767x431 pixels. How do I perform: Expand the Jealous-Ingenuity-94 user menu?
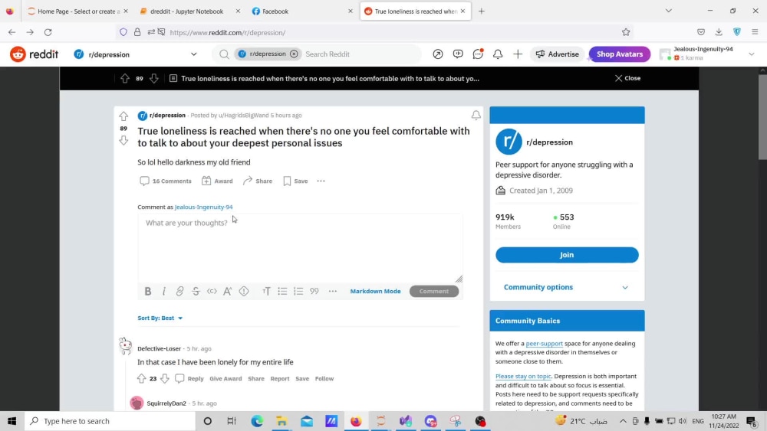click(x=707, y=54)
